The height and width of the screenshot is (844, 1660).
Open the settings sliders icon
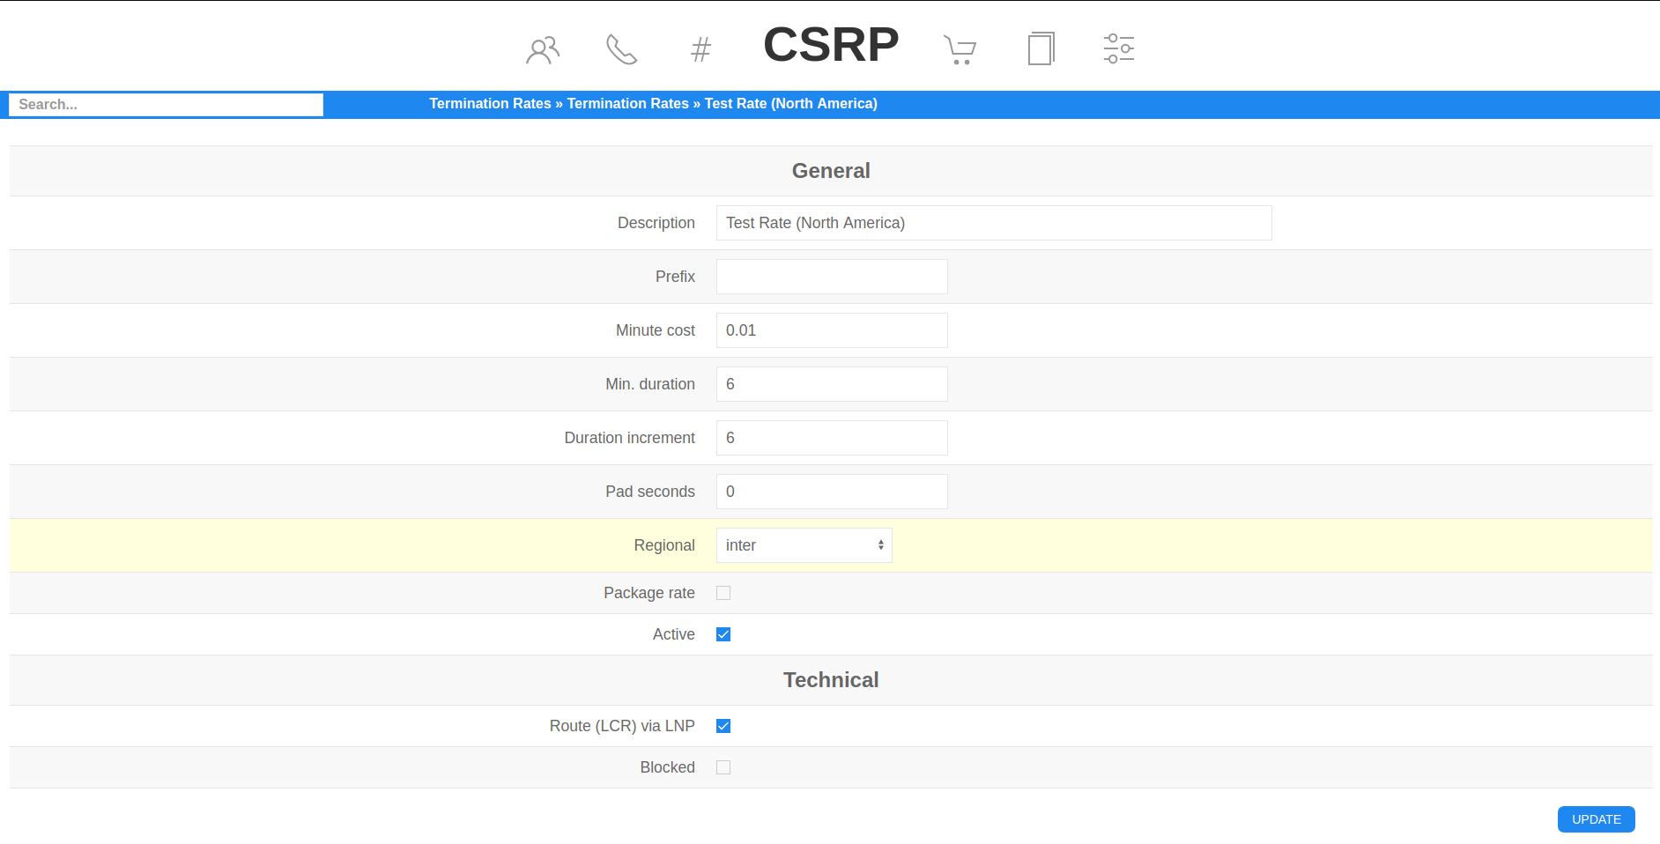pyautogui.click(x=1118, y=48)
